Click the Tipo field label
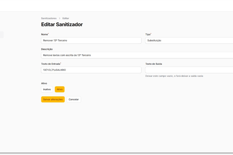Viewport: 233px width, 155px height. 148,34
